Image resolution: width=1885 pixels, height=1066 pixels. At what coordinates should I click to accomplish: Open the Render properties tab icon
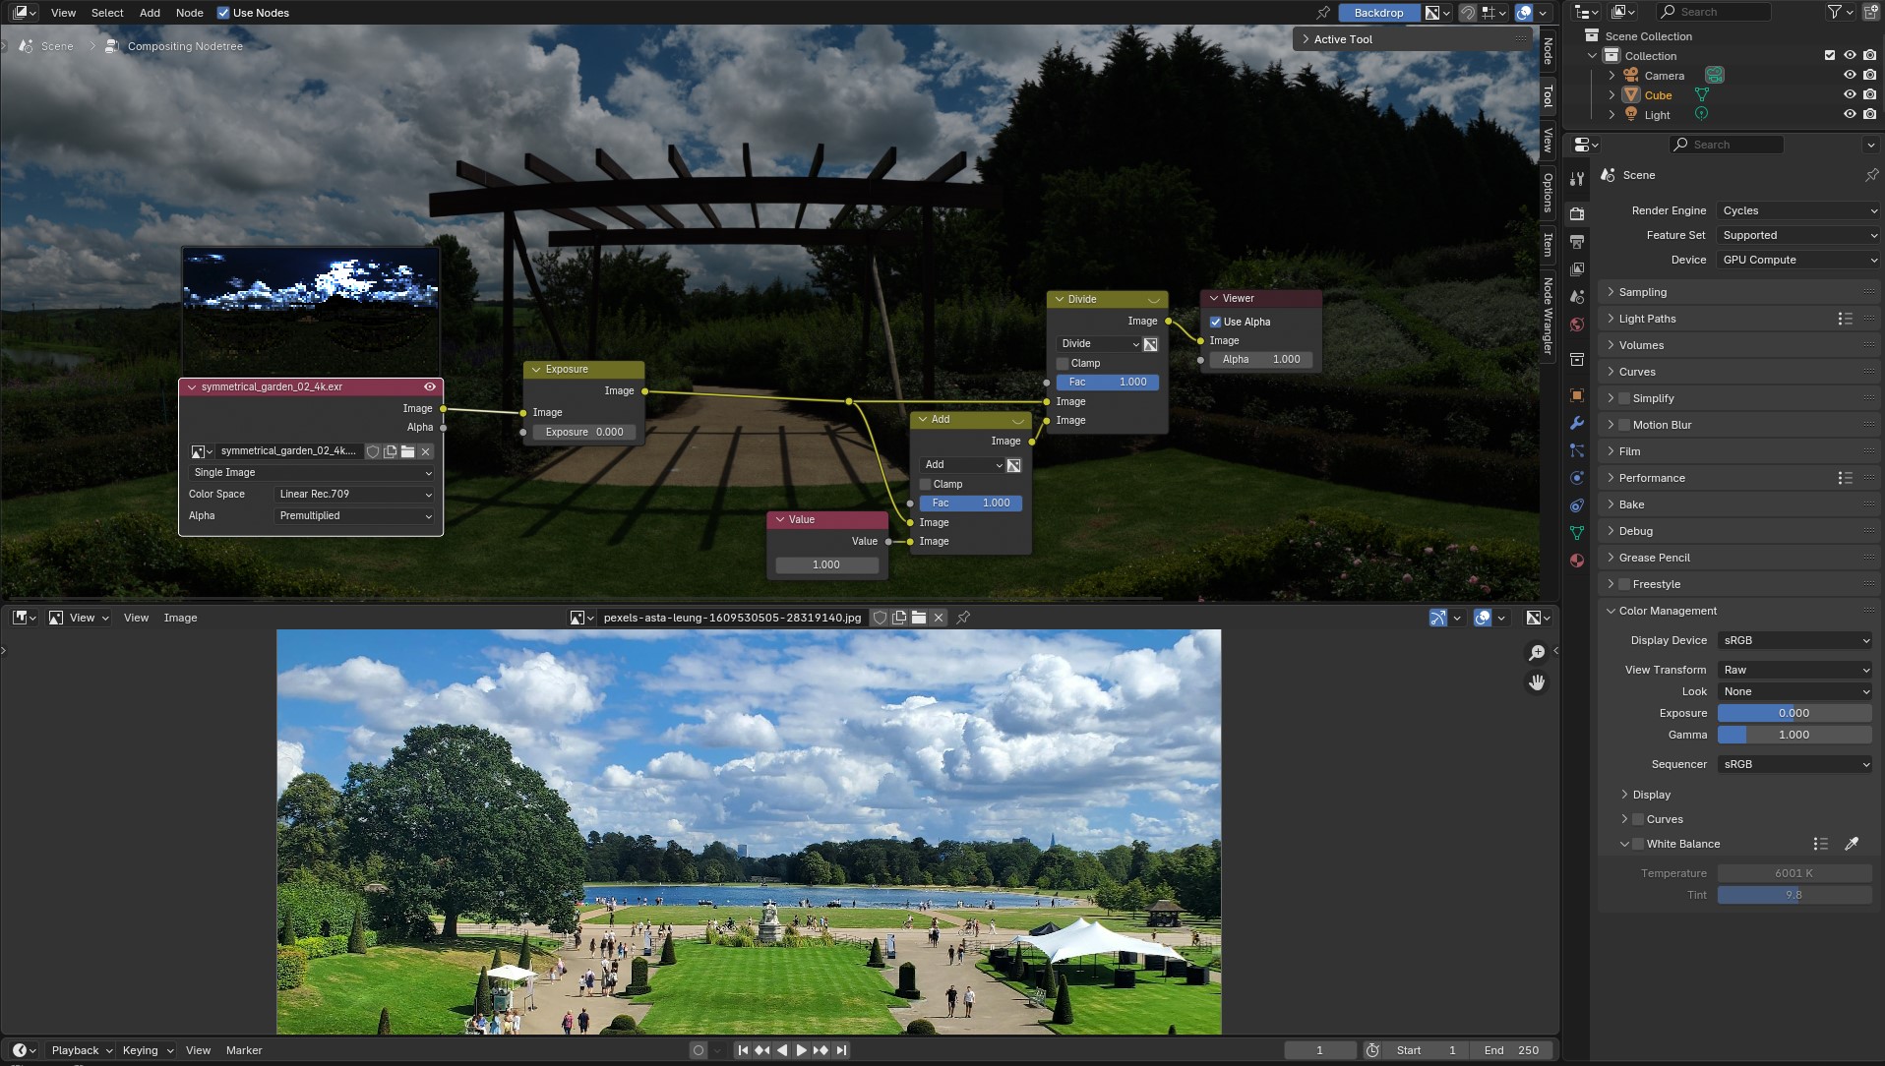pyautogui.click(x=1577, y=213)
